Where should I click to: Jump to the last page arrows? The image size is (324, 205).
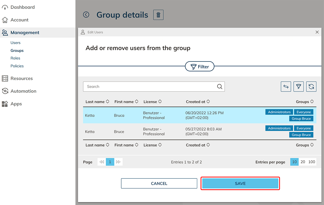coord(118,162)
